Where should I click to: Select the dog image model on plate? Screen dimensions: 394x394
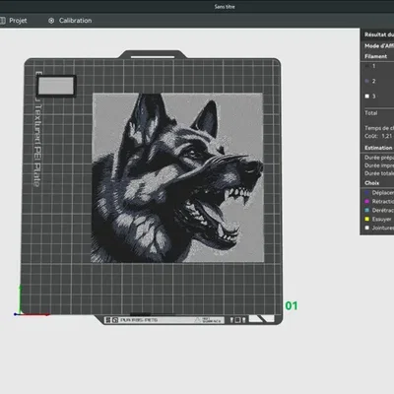tap(177, 177)
